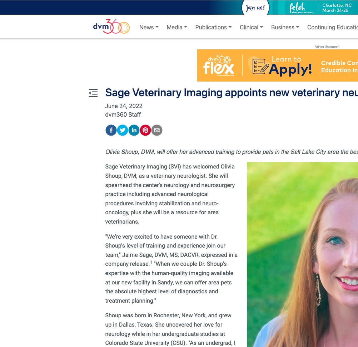Toggle the article sidebar menu icon
This screenshot has width=358, height=347.
point(93,93)
